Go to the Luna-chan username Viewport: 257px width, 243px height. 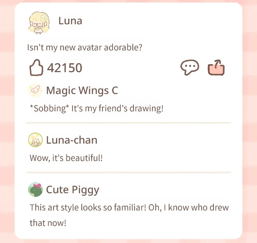(x=72, y=140)
